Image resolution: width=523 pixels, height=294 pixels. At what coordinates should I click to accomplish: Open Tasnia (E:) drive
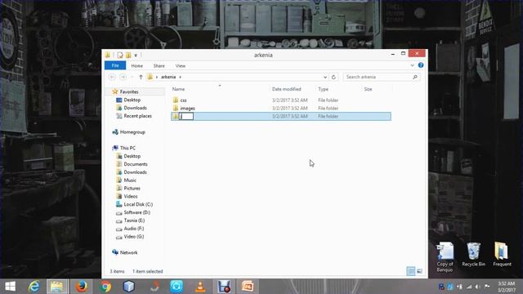[134, 220]
